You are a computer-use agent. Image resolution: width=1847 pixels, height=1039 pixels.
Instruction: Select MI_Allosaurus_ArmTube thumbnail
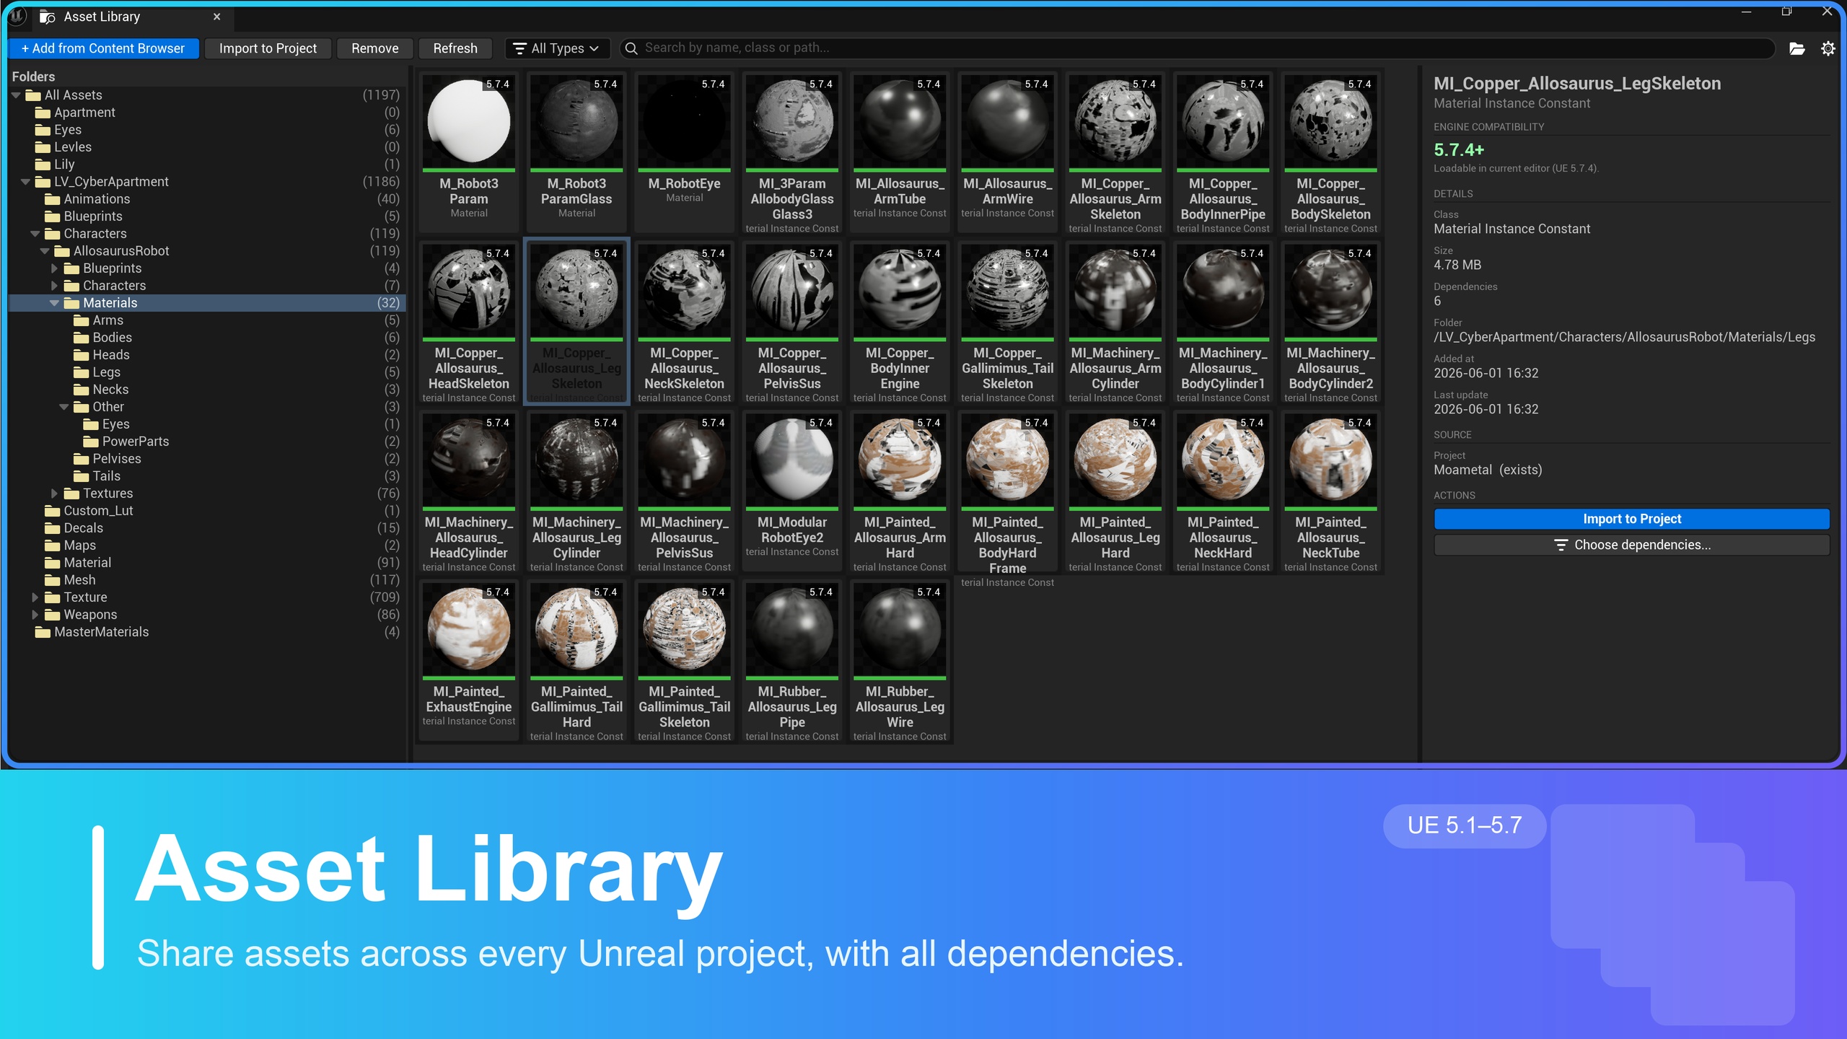[x=900, y=121]
